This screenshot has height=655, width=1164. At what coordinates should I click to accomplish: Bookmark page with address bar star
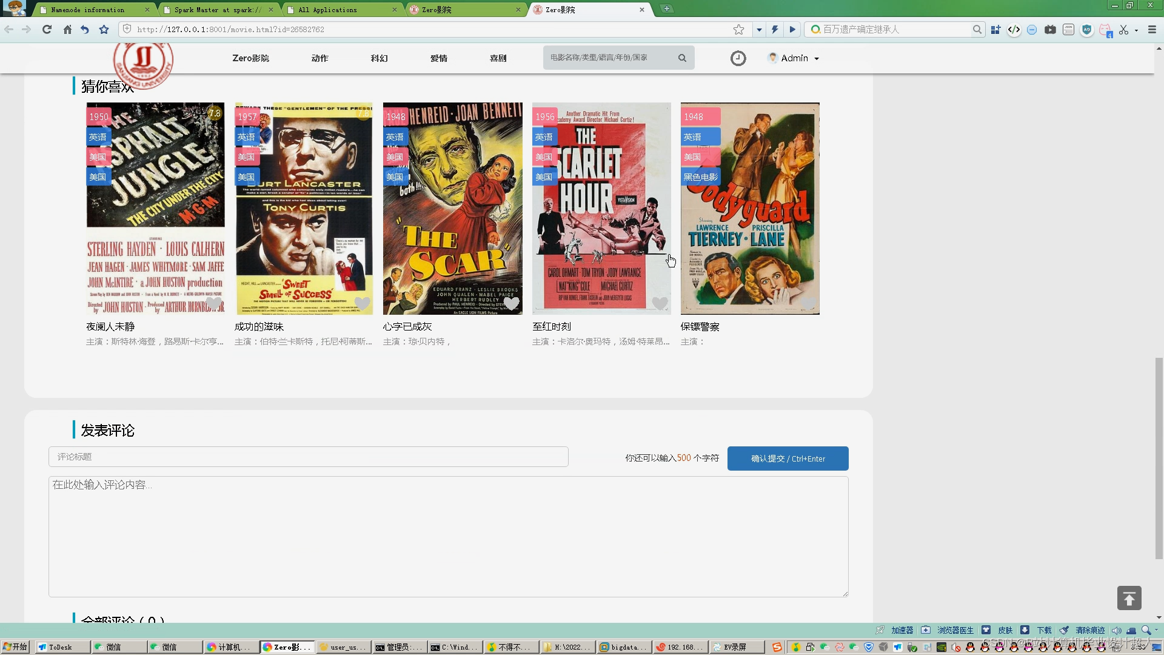(x=738, y=29)
